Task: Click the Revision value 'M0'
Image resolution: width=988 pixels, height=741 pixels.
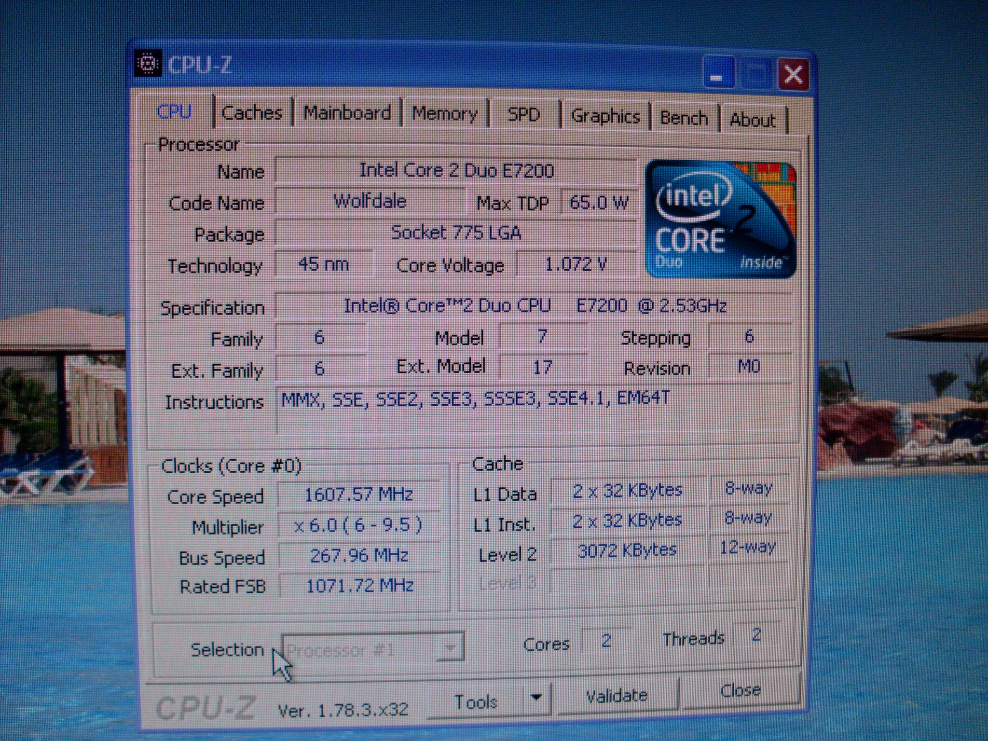Action: tap(749, 367)
